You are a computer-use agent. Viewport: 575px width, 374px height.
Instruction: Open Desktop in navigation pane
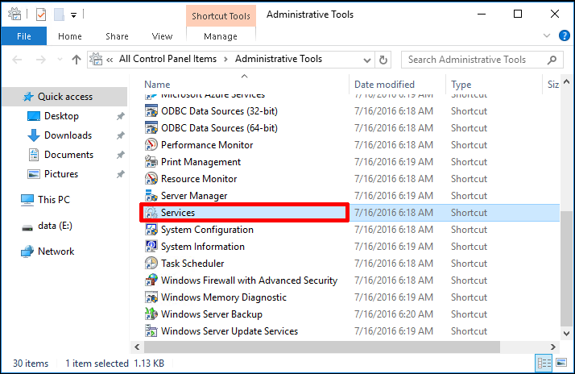click(x=61, y=116)
